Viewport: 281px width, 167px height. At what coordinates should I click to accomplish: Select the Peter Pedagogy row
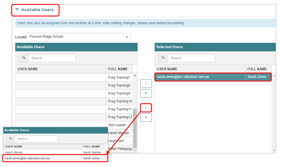pyautogui.click(x=121, y=149)
